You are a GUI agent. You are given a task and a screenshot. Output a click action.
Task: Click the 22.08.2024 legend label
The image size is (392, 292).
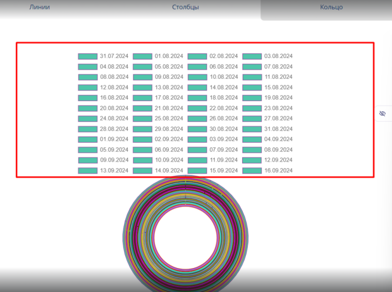coord(223,108)
